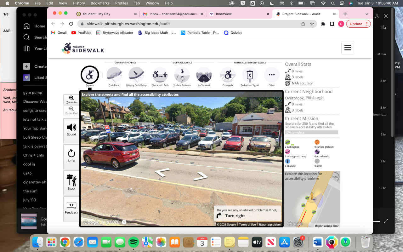Screen dimensions: 403x252
Task: Open Search in the Spotify sidebar
Action: [35, 37]
